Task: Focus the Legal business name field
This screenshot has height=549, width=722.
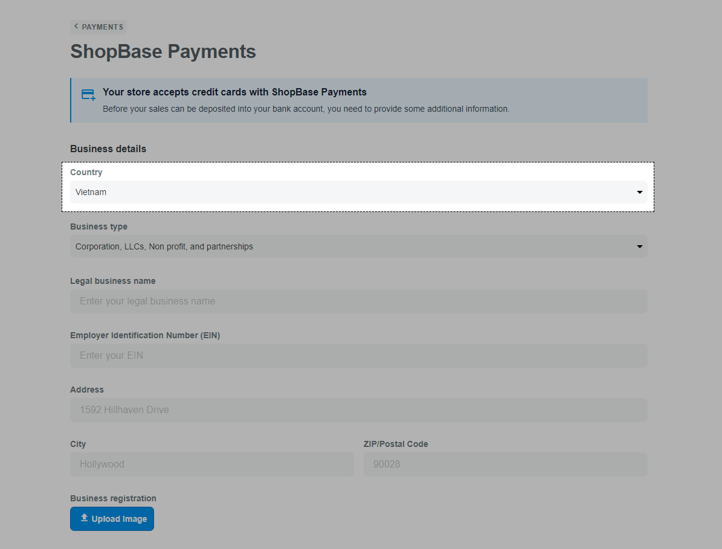Action: coord(358,301)
